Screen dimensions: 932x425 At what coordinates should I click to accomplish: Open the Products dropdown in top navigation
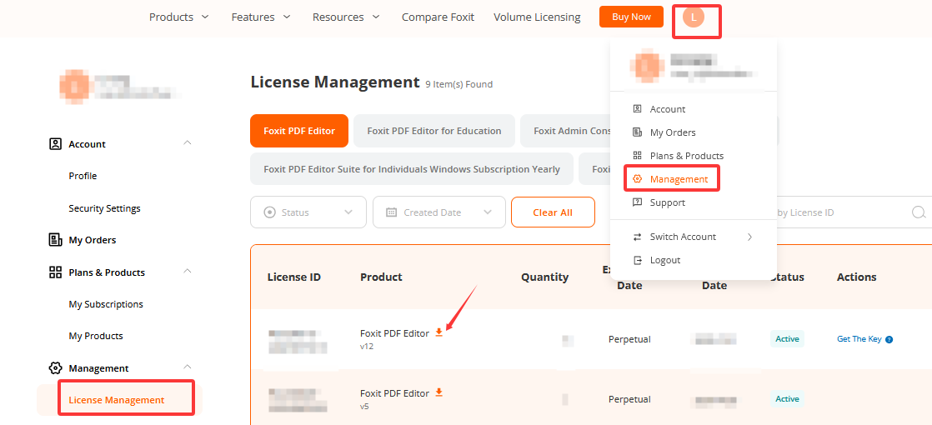178,17
